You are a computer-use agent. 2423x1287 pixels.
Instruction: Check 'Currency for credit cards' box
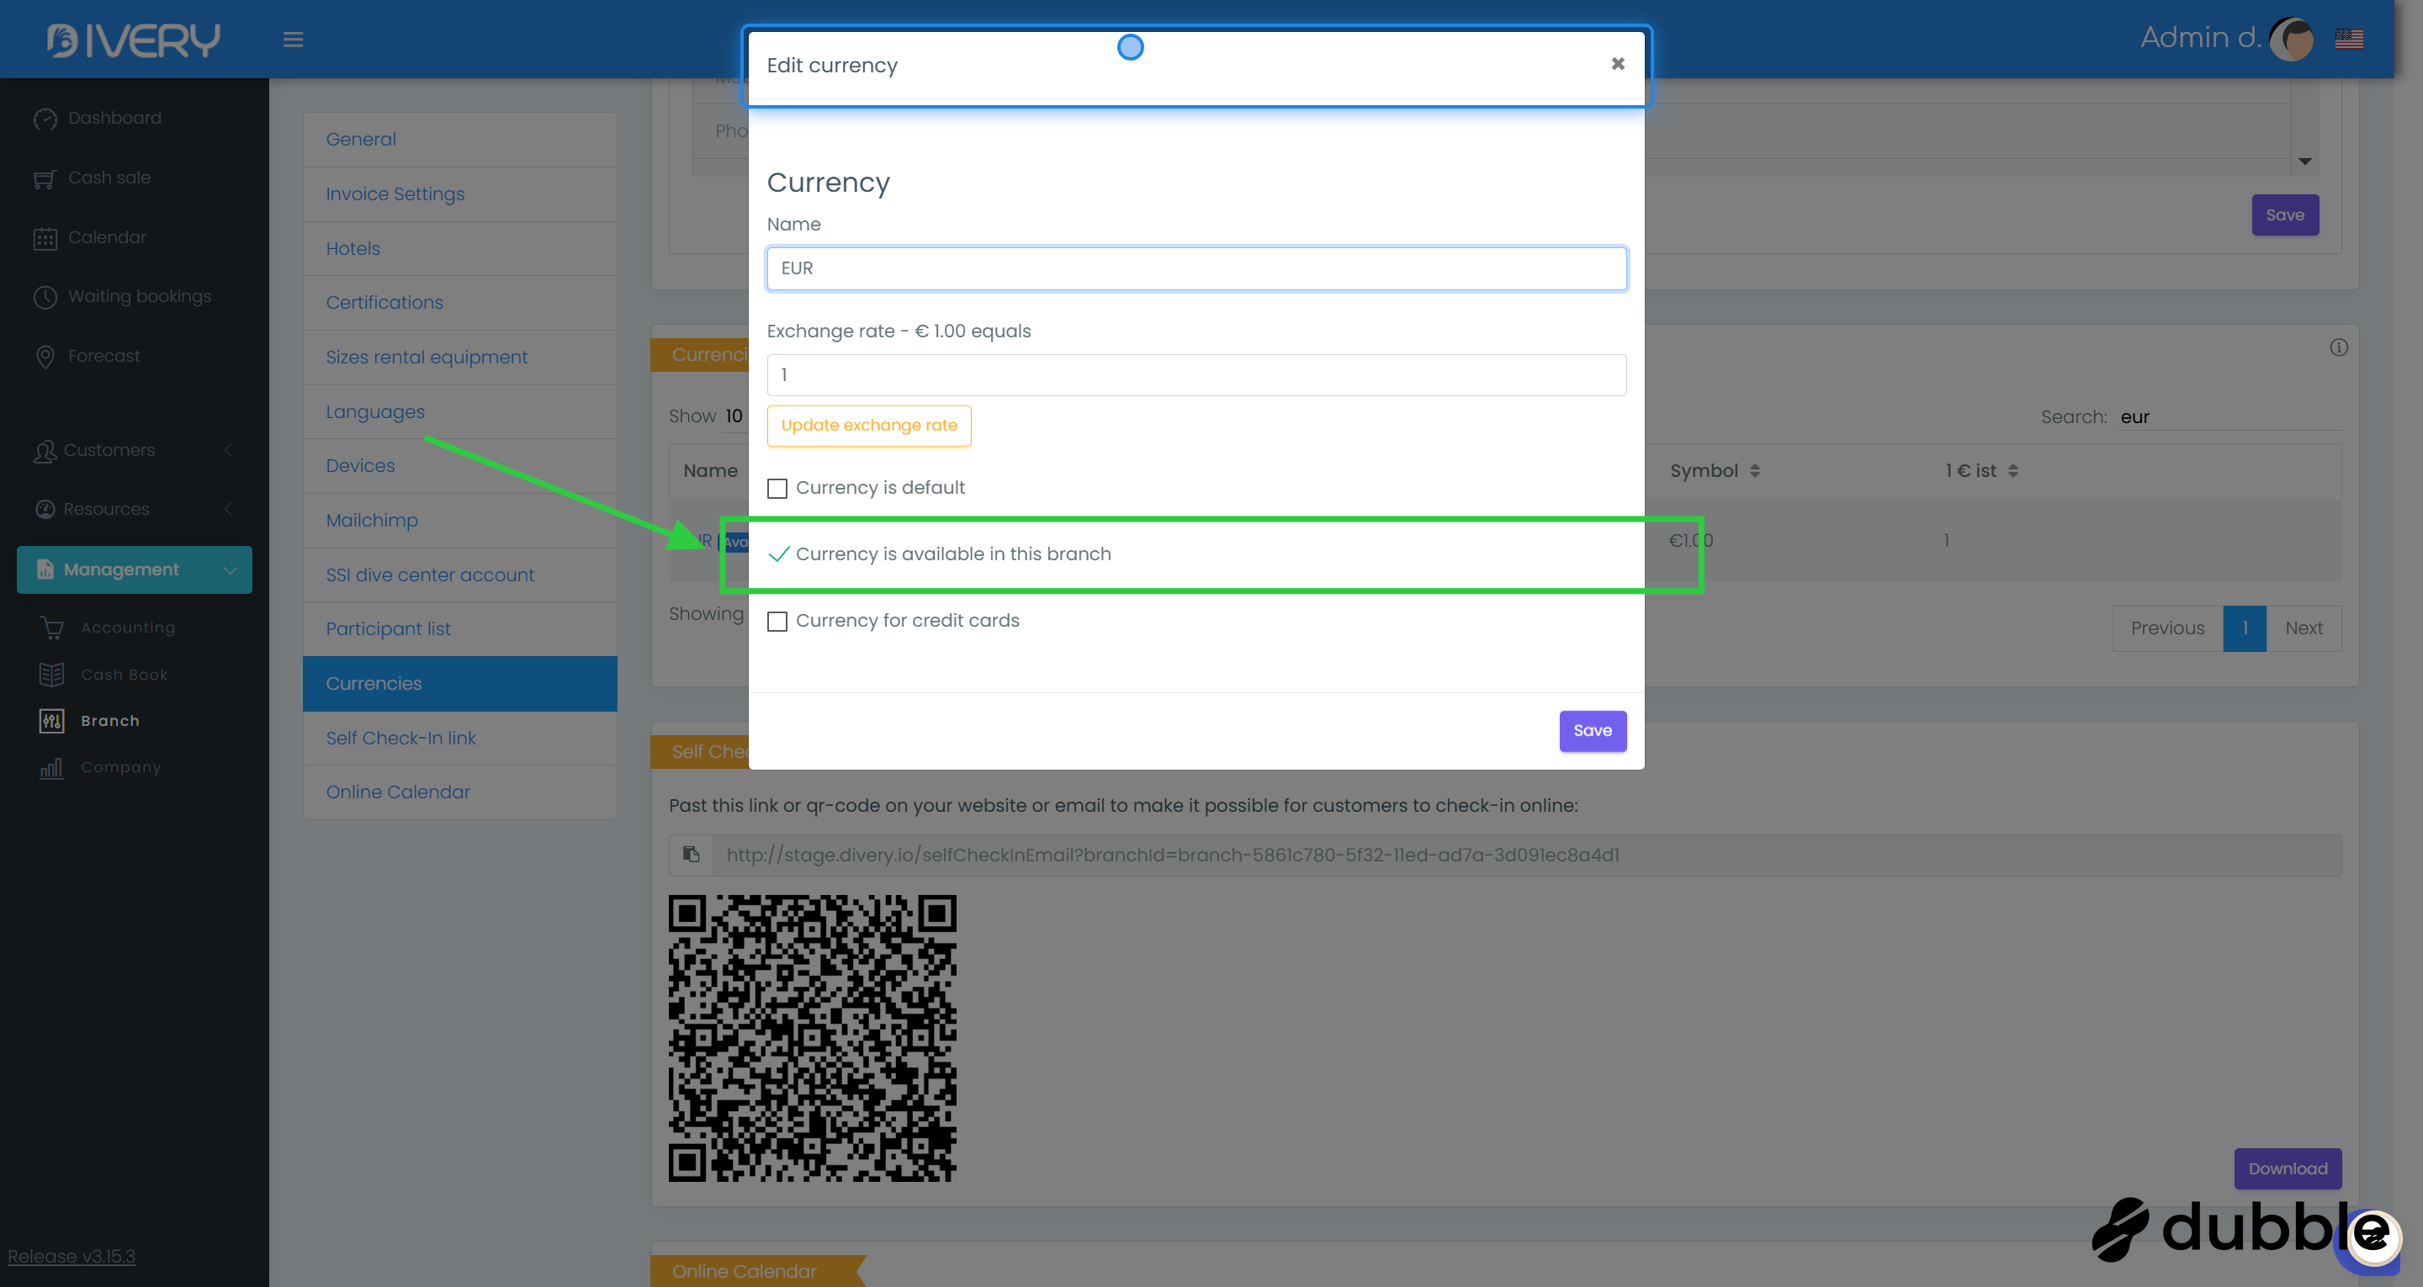(x=777, y=621)
